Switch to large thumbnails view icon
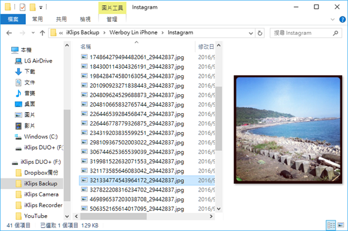348x231 pixels. pyautogui.click(x=341, y=226)
